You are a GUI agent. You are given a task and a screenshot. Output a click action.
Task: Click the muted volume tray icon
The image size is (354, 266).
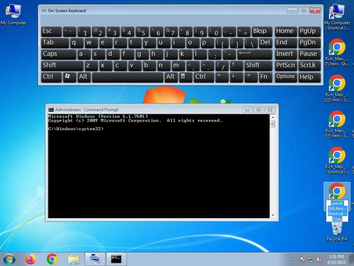pos(319,259)
